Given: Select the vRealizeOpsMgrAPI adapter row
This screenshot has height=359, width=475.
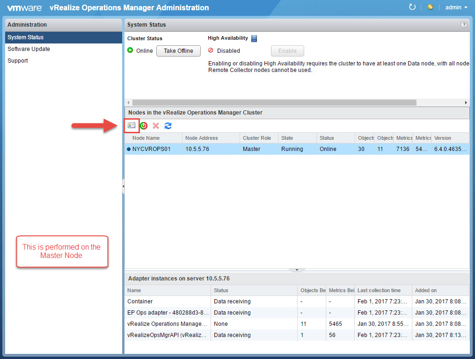Looking at the screenshot, I should [297, 335].
